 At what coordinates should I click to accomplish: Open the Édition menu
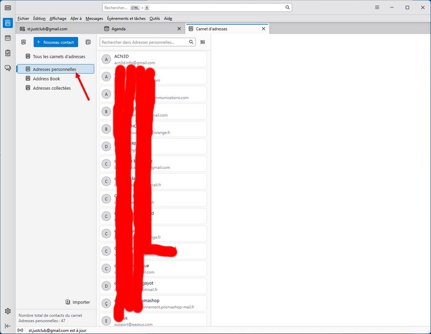coord(39,18)
